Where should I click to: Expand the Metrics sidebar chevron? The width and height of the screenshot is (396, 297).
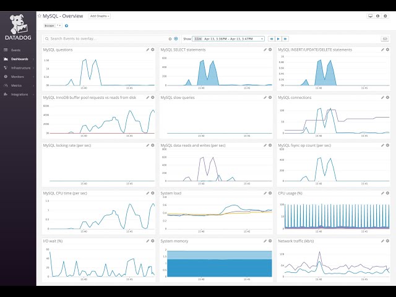pyautogui.click(x=33, y=85)
